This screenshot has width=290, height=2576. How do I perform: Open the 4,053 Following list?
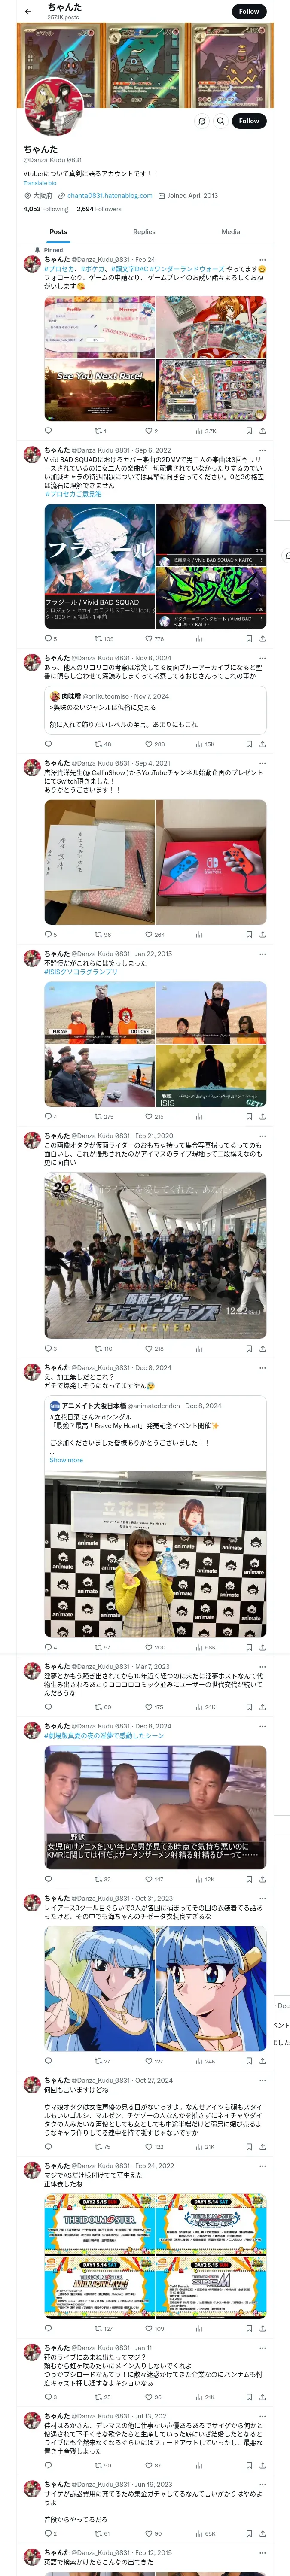(x=46, y=209)
